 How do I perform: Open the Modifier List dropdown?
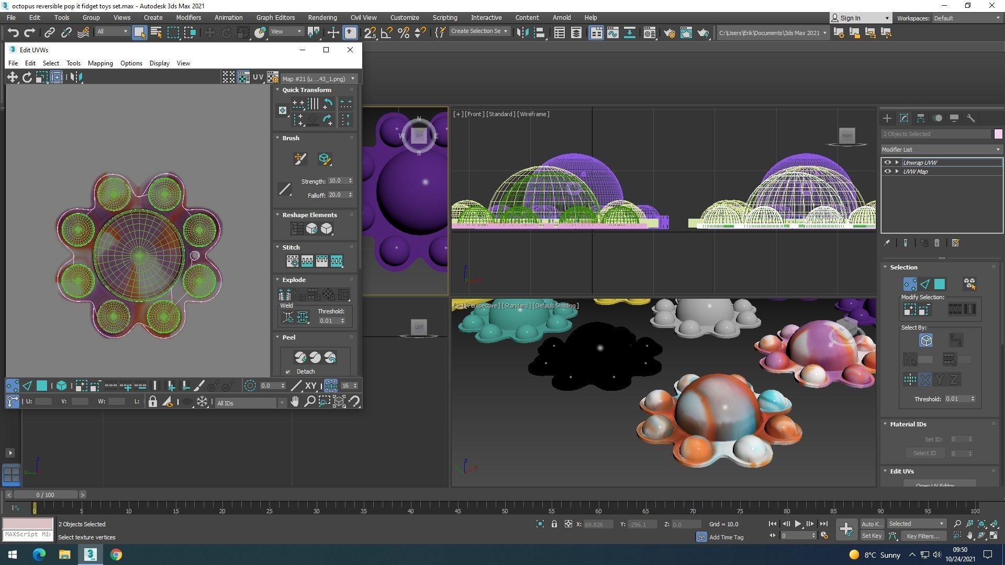(941, 150)
